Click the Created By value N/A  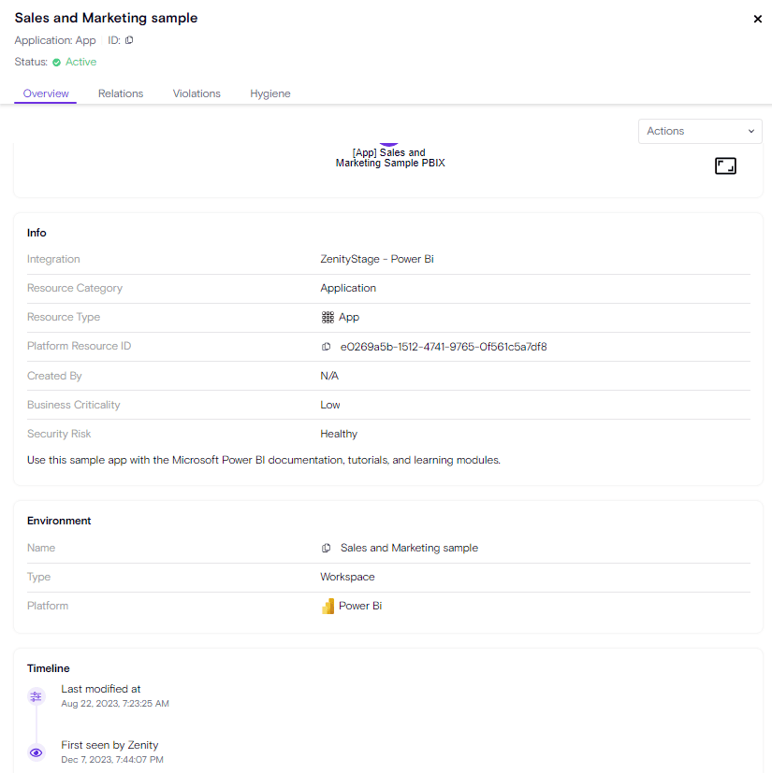pyautogui.click(x=329, y=376)
